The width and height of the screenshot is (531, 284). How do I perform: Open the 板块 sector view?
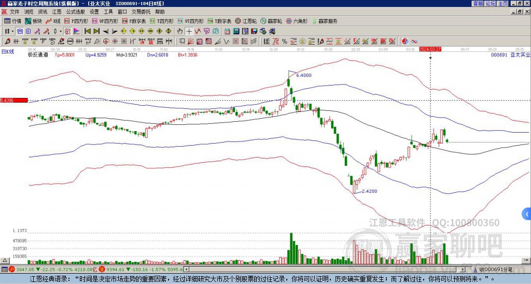[33, 21]
